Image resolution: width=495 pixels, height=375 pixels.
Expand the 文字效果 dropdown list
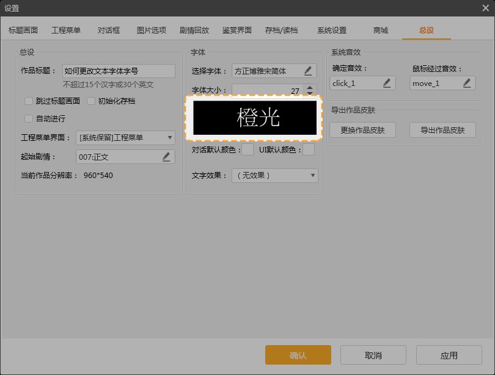[274, 176]
